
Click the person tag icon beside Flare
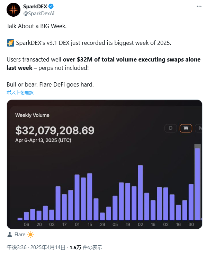(x=10, y=235)
